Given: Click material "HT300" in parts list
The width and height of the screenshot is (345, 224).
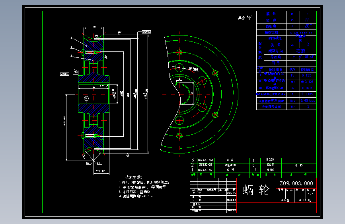Looking at the screenshot, I should [271, 170].
